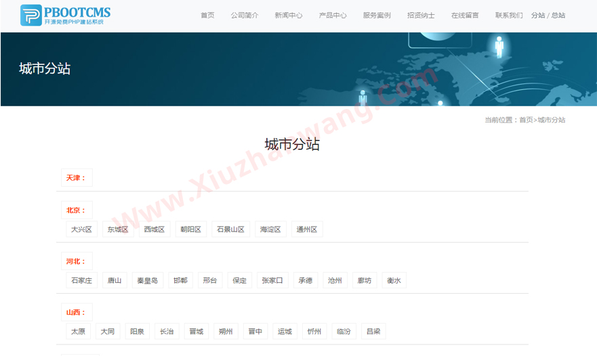Viewport: 597px width, 356px height.
Task: Click the 吕梁 city button
Action: pos(373,332)
